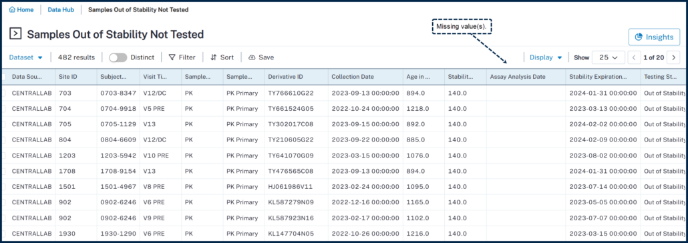Select checkbox for row 1203-5942
This screenshot has height=243, width=688.
coord(3,156)
